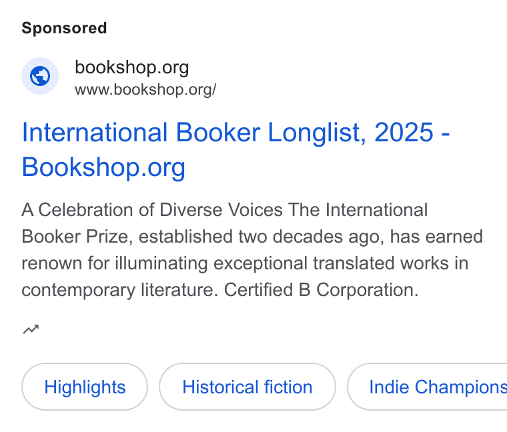The image size is (507, 432).
Task: Select the Highlights chip
Action: click(x=85, y=387)
